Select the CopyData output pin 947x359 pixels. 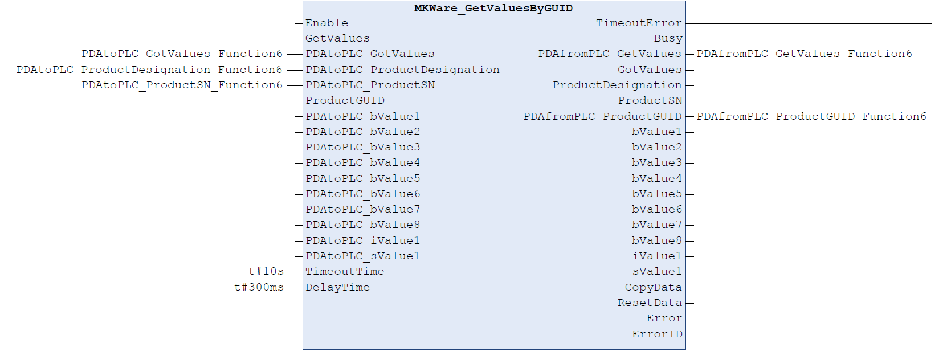(x=653, y=287)
